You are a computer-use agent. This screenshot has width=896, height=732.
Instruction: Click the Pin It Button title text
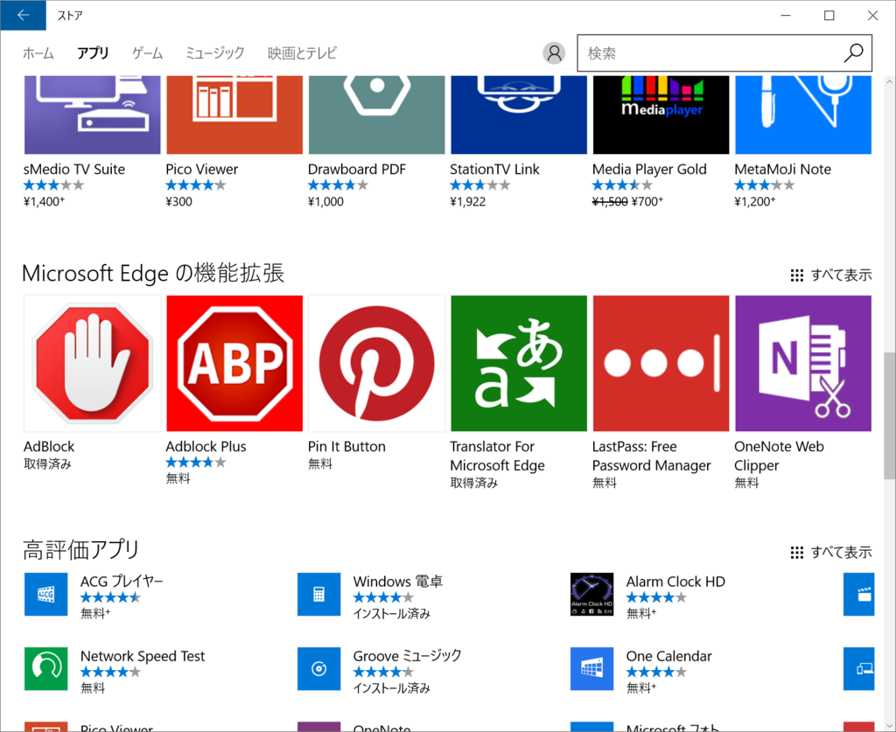click(346, 447)
